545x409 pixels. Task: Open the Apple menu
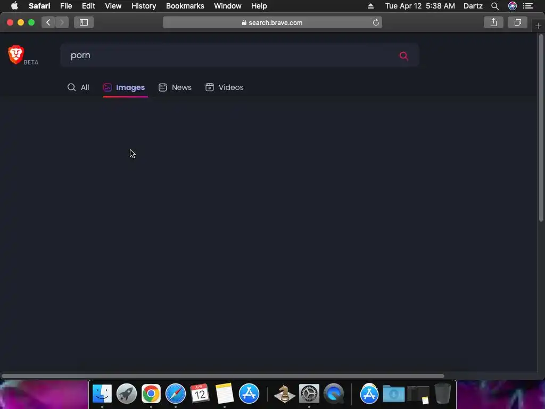pos(14,6)
